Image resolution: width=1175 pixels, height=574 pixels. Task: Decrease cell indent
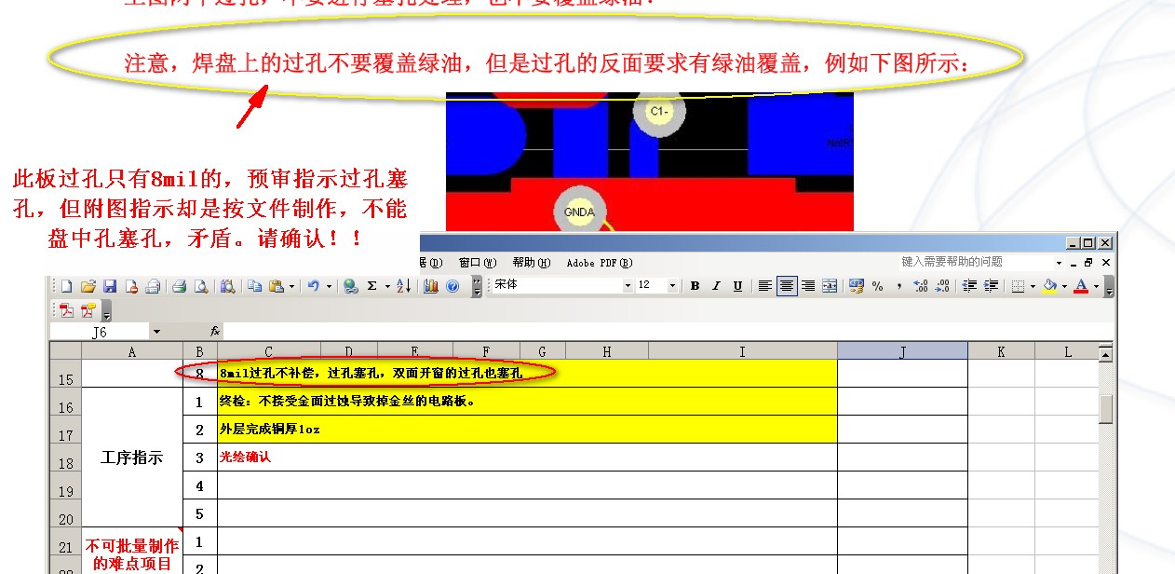tap(969, 286)
